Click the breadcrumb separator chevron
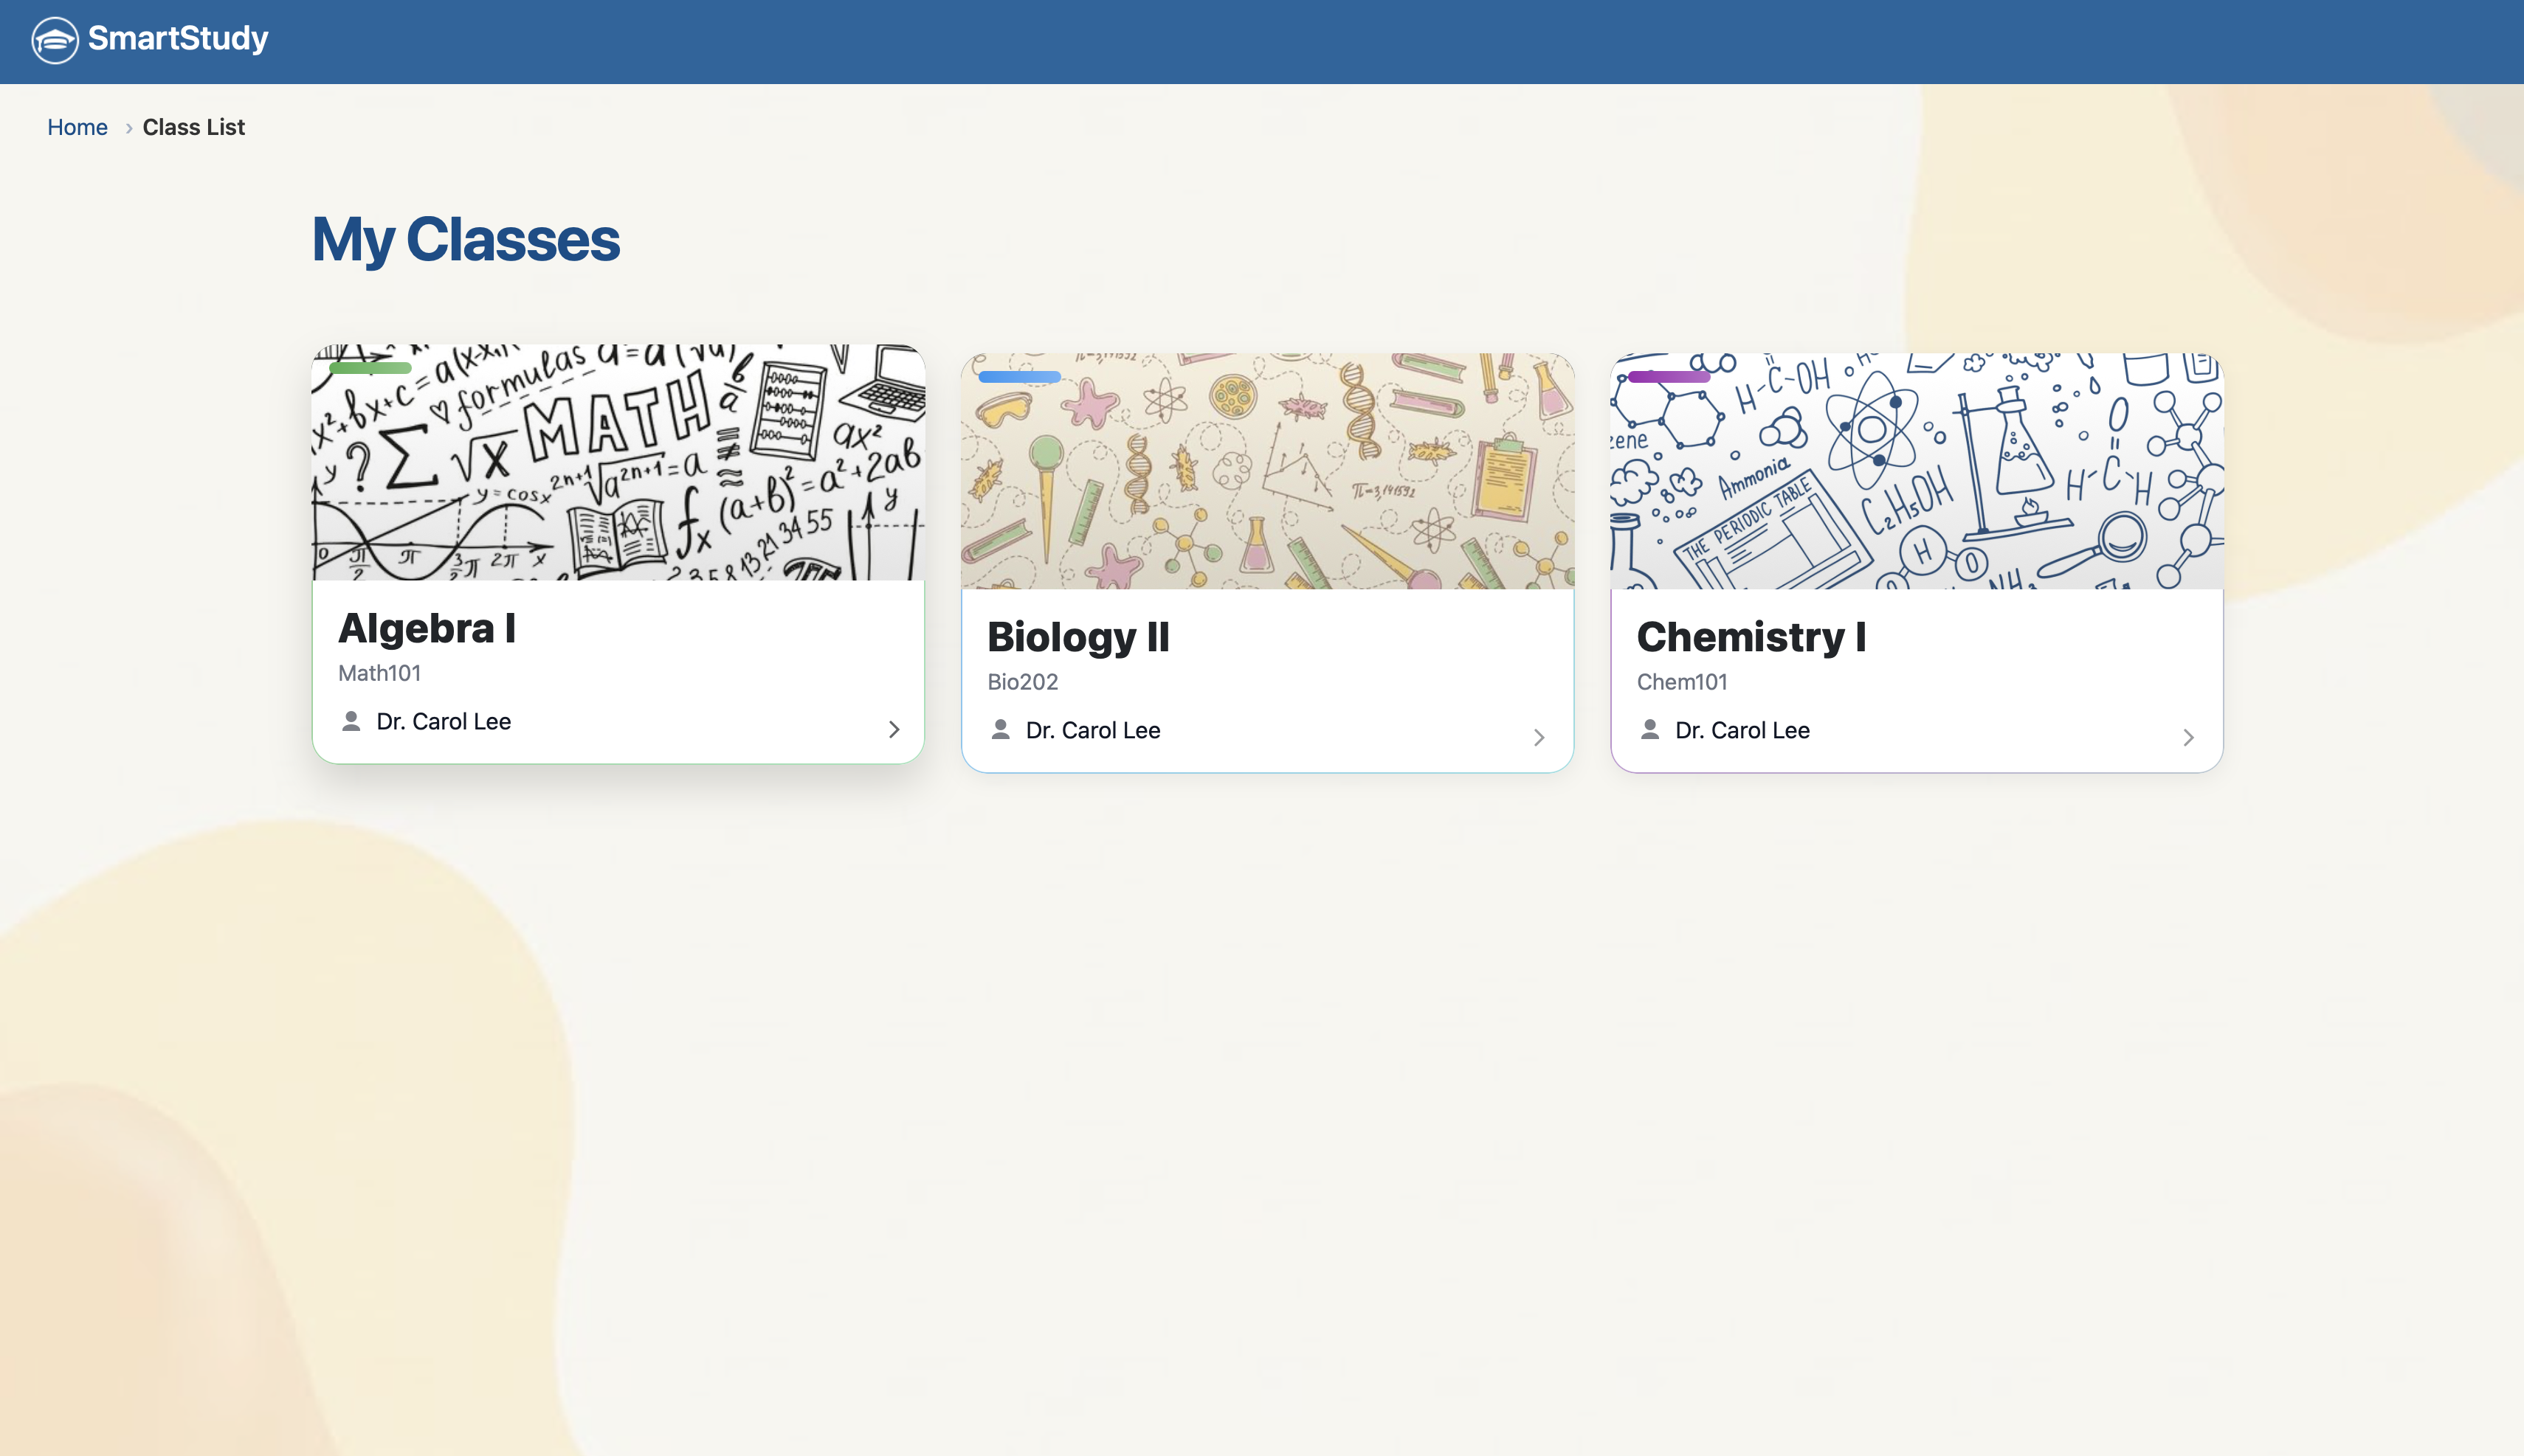This screenshot has height=1456, width=2524. coord(128,128)
